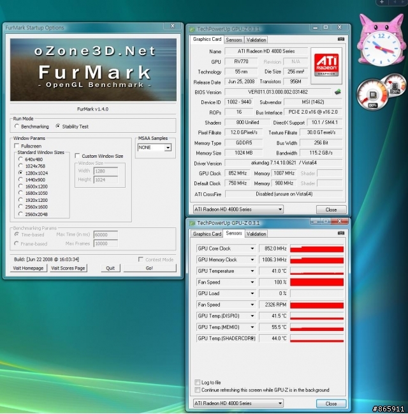
Task: Click GPU Load empty graph bar
Action: (x=317, y=294)
